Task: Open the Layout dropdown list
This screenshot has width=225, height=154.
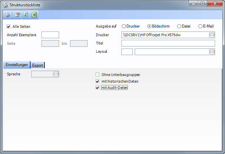Action: pyautogui.click(x=212, y=52)
